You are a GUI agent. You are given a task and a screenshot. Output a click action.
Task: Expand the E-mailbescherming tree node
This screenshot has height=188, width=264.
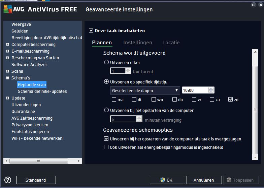(7, 51)
